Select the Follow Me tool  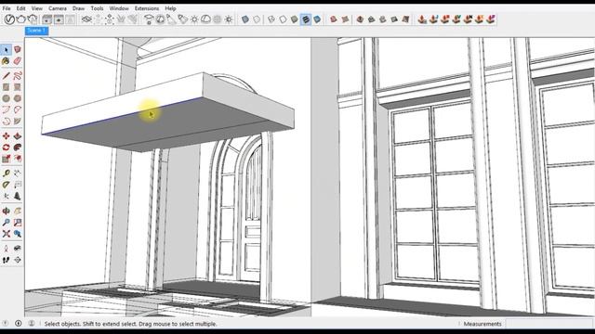(x=18, y=148)
